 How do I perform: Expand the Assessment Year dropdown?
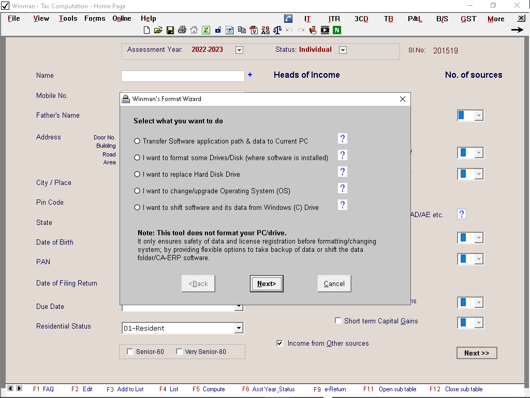click(239, 50)
